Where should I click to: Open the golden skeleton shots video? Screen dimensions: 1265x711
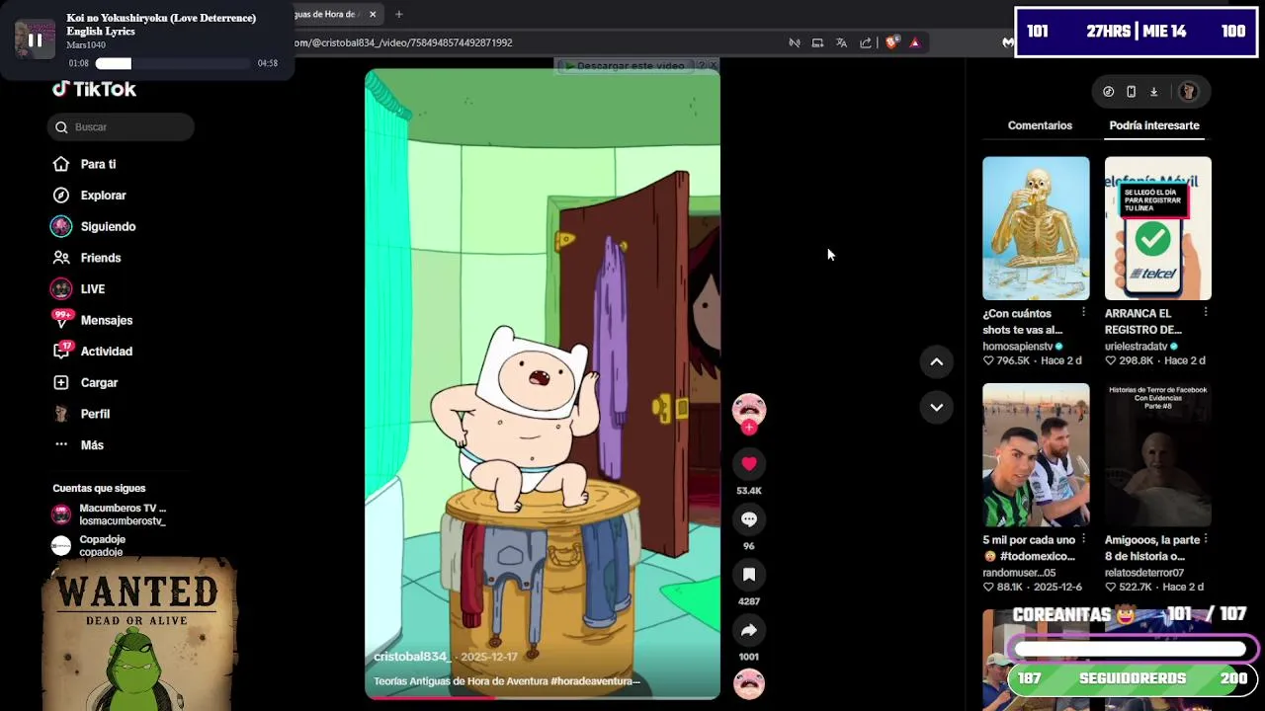pyautogui.click(x=1036, y=228)
